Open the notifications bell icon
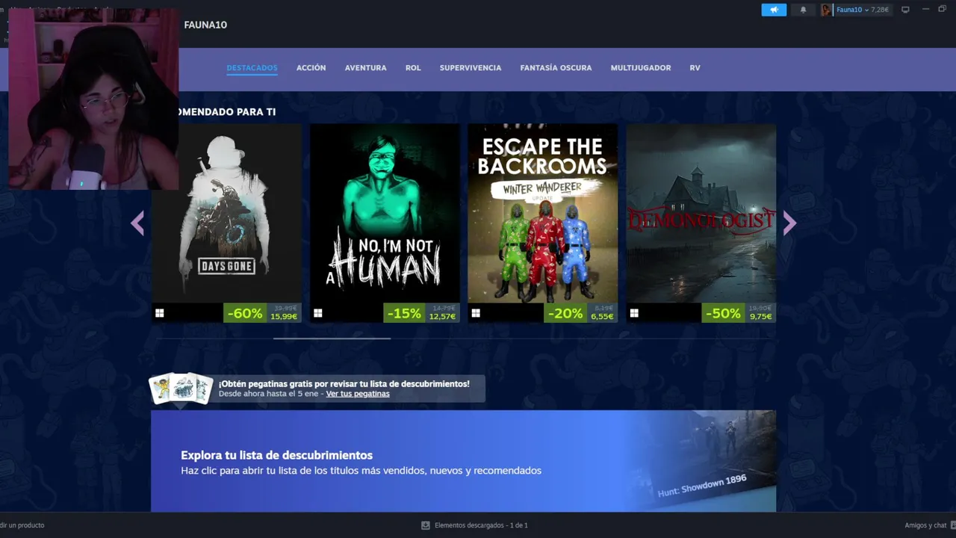The height and width of the screenshot is (538, 956). (x=804, y=10)
